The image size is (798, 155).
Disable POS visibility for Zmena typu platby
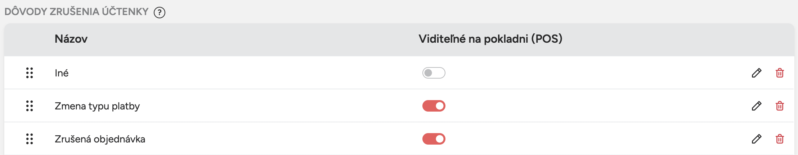coord(434,106)
